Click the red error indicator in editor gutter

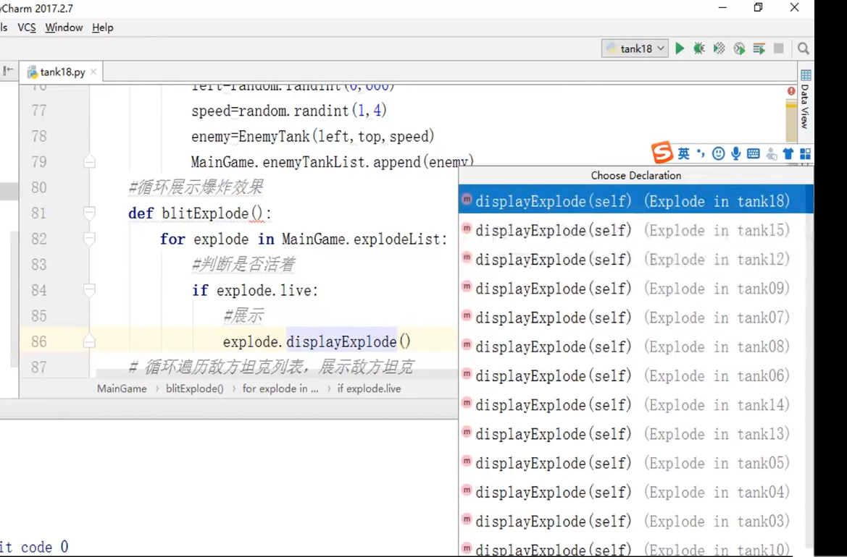[791, 91]
